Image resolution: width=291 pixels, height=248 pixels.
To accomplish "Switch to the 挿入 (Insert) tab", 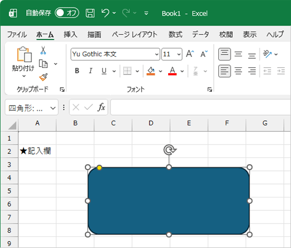I will click(x=70, y=35).
